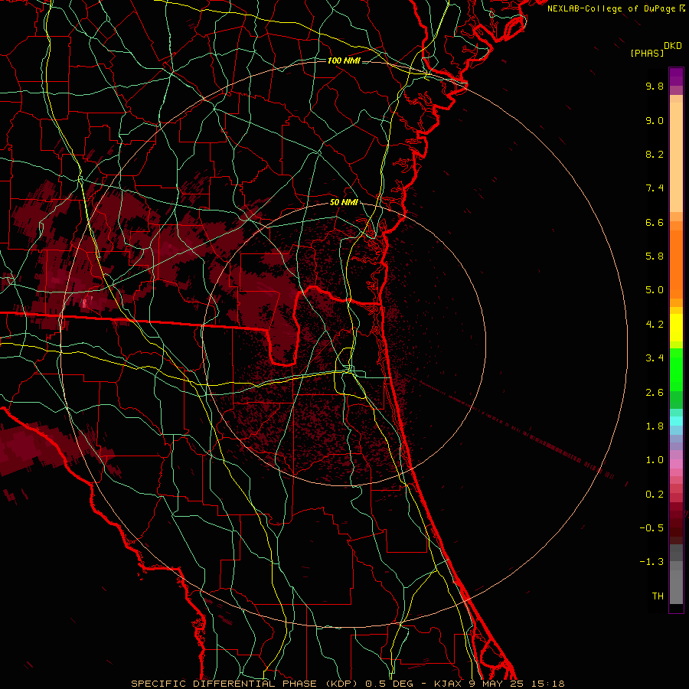Select the 4.2 value on color scale

pyautogui.click(x=655, y=325)
